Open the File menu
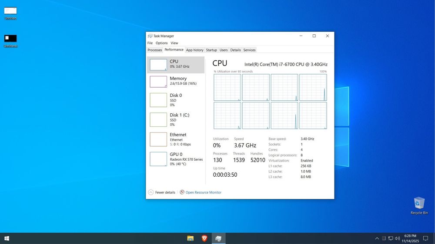The height and width of the screenshot is (244, 435). [x=150, y=43]
